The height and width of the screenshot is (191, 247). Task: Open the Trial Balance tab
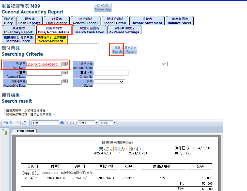click(x=57, y=21)
